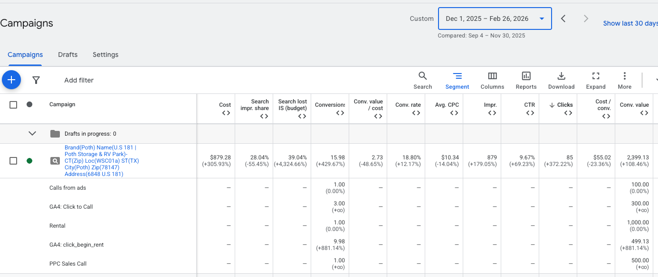The height and width of the screenshot is (277, 658).
Task: Click the Show last 30 days link
Action: click(630, 23)
